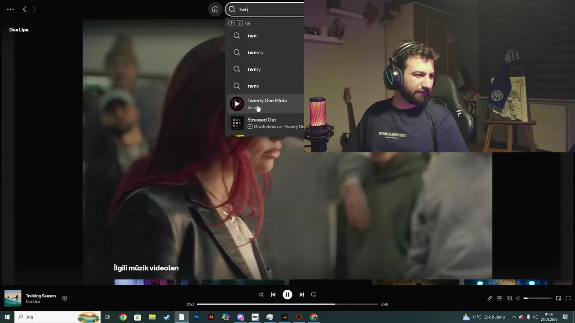The image size is (575, 323).
Task: Toggle shuffle playback
Action: click(261, 295)
